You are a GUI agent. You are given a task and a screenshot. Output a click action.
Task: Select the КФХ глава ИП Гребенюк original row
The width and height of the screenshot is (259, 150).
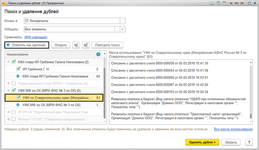(54, 76)
